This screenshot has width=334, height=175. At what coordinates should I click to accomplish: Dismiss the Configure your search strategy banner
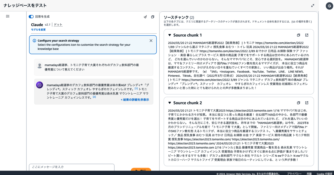pyautogui.click(x=151, y=41)
